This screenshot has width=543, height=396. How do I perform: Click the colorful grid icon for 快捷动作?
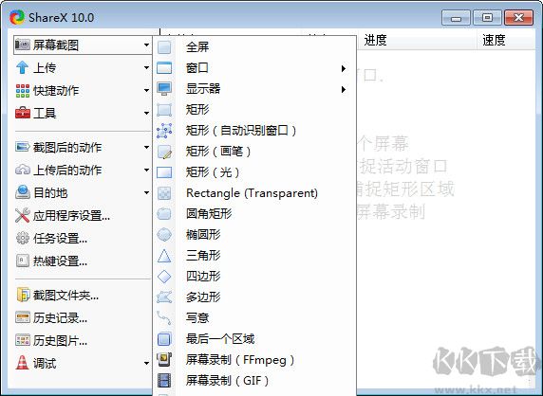23,91
